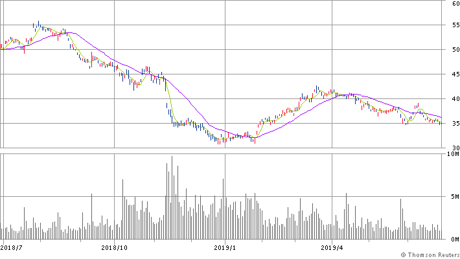Click the 0M volume axis label
This screenshot has width=460, height=259.
pyautogui.click(x=455, y=240)
